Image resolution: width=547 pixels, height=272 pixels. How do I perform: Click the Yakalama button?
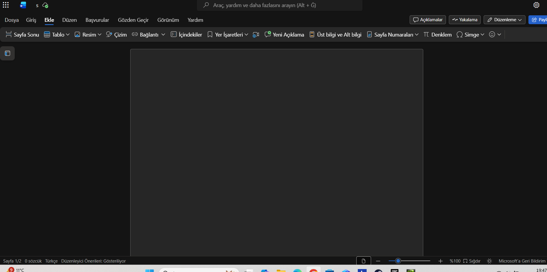(465, 20)
